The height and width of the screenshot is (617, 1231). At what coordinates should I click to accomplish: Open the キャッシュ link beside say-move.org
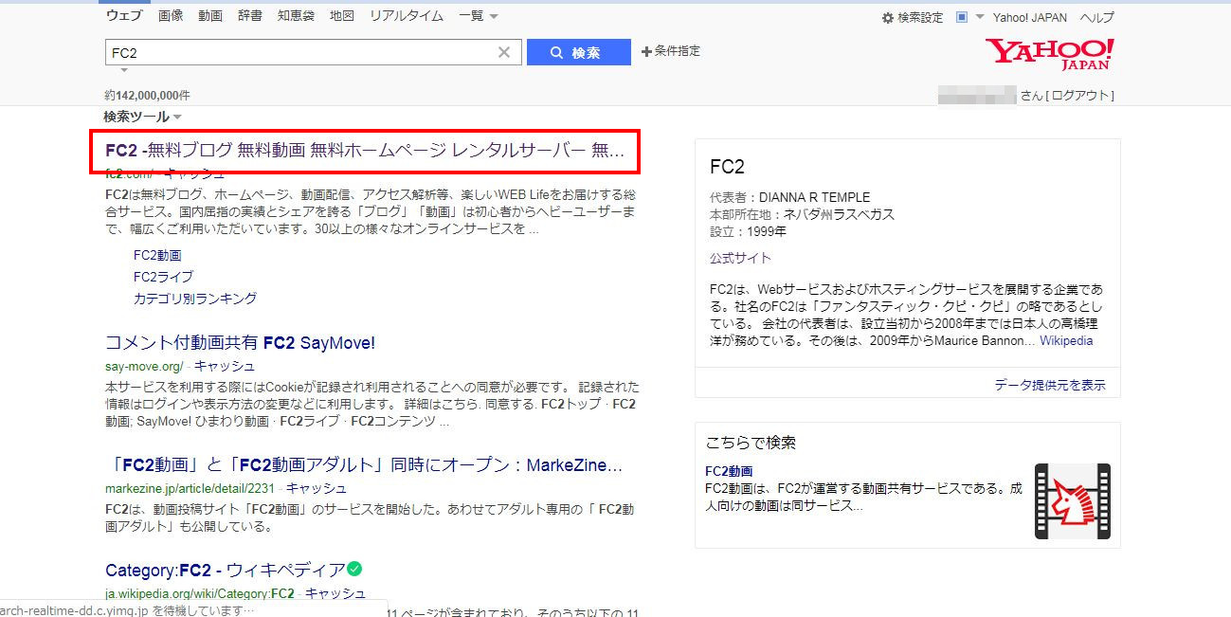(225, 366)
